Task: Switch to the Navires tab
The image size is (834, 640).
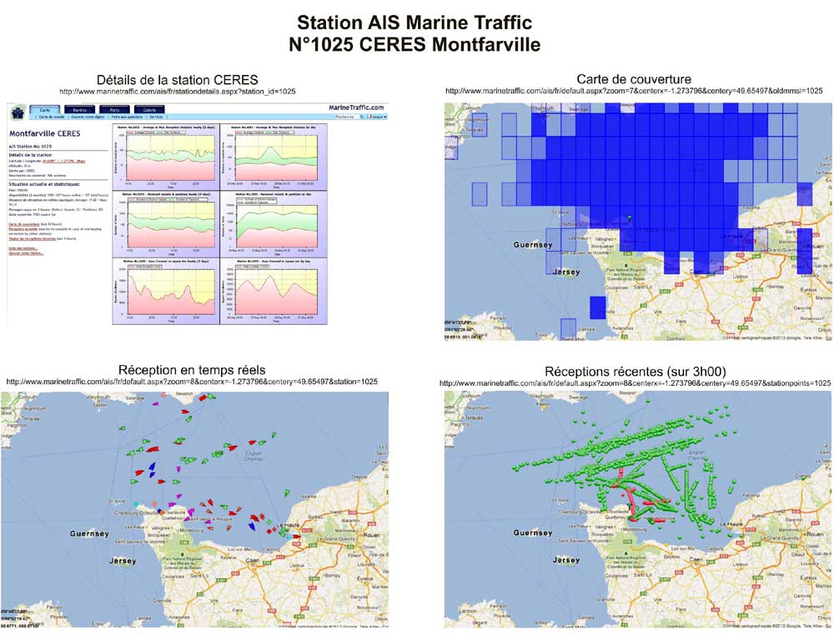Action: coord(80,110)
